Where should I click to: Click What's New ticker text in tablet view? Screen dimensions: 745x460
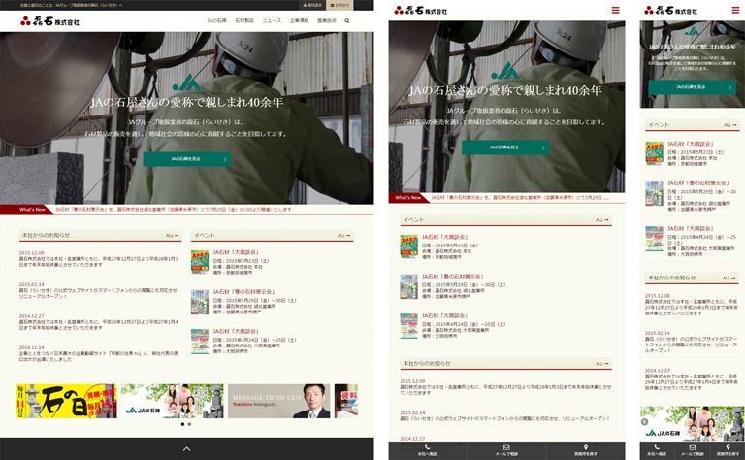tap(520, 197)
